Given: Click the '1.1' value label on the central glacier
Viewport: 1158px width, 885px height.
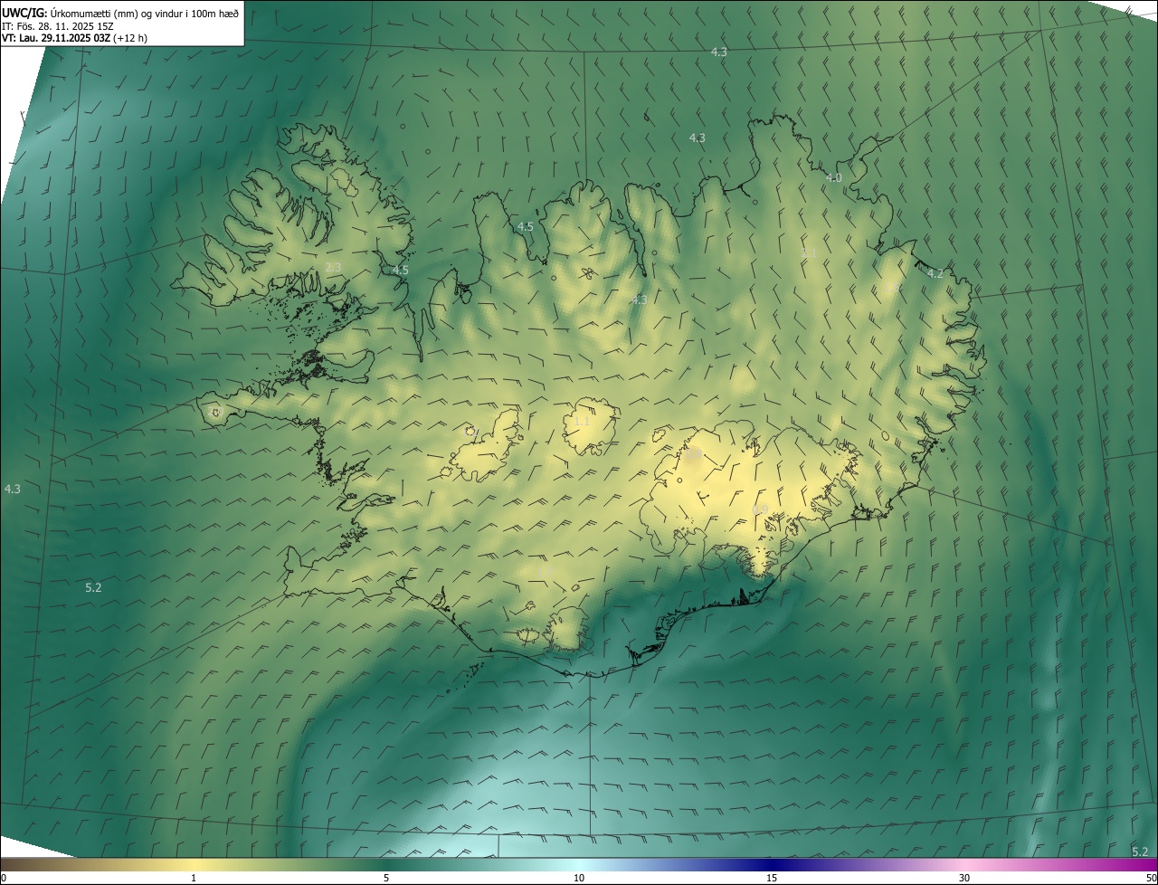Looking at the screenshot, I should [582, 421].
